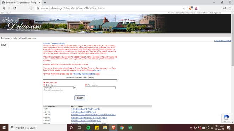Open the Brave hamburger menu
Viewport: 234px width, 131px height.
tap(230, 8)
